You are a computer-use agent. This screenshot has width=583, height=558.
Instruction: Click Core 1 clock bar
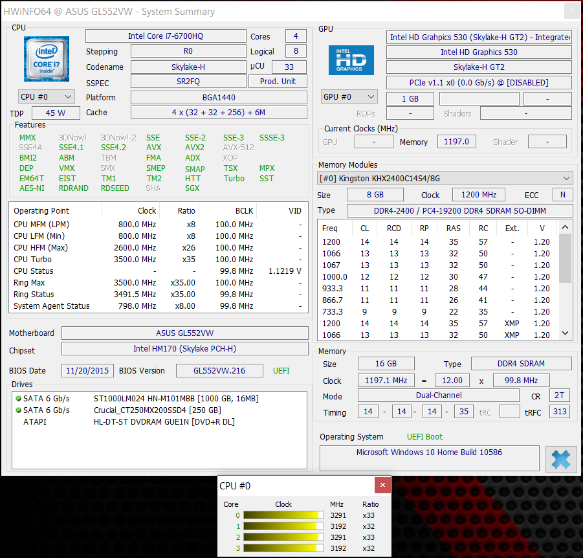[283, 526]
